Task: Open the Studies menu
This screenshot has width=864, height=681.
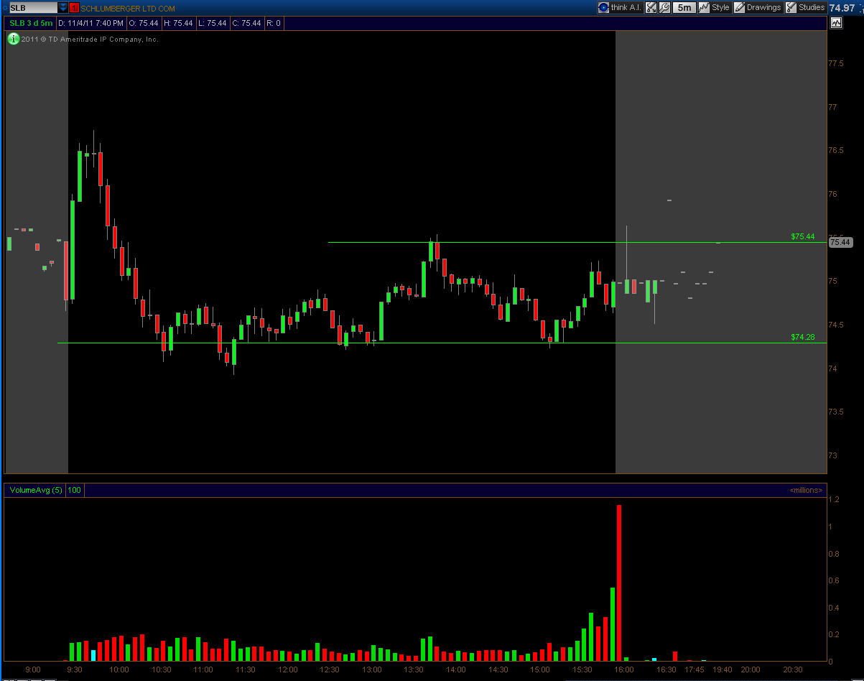Action: tap(805, 7)
